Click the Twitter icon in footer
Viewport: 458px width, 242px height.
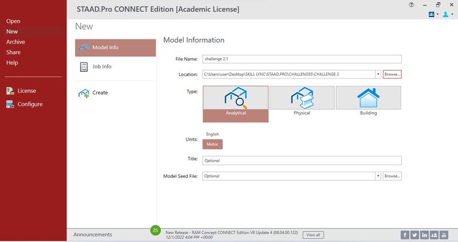point(414,235)
